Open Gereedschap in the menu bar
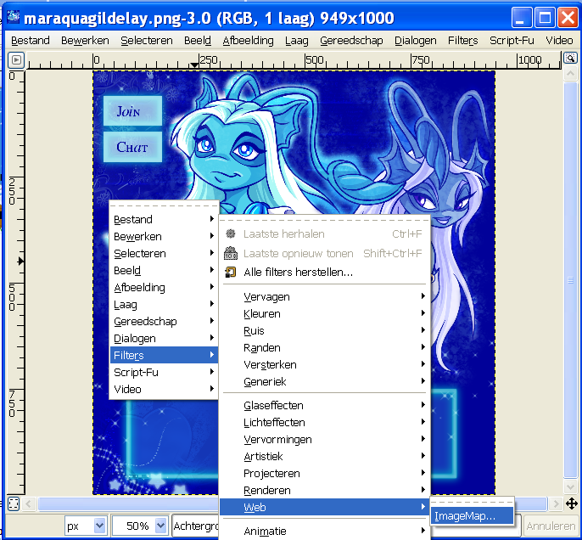 [x=351, y=41]
